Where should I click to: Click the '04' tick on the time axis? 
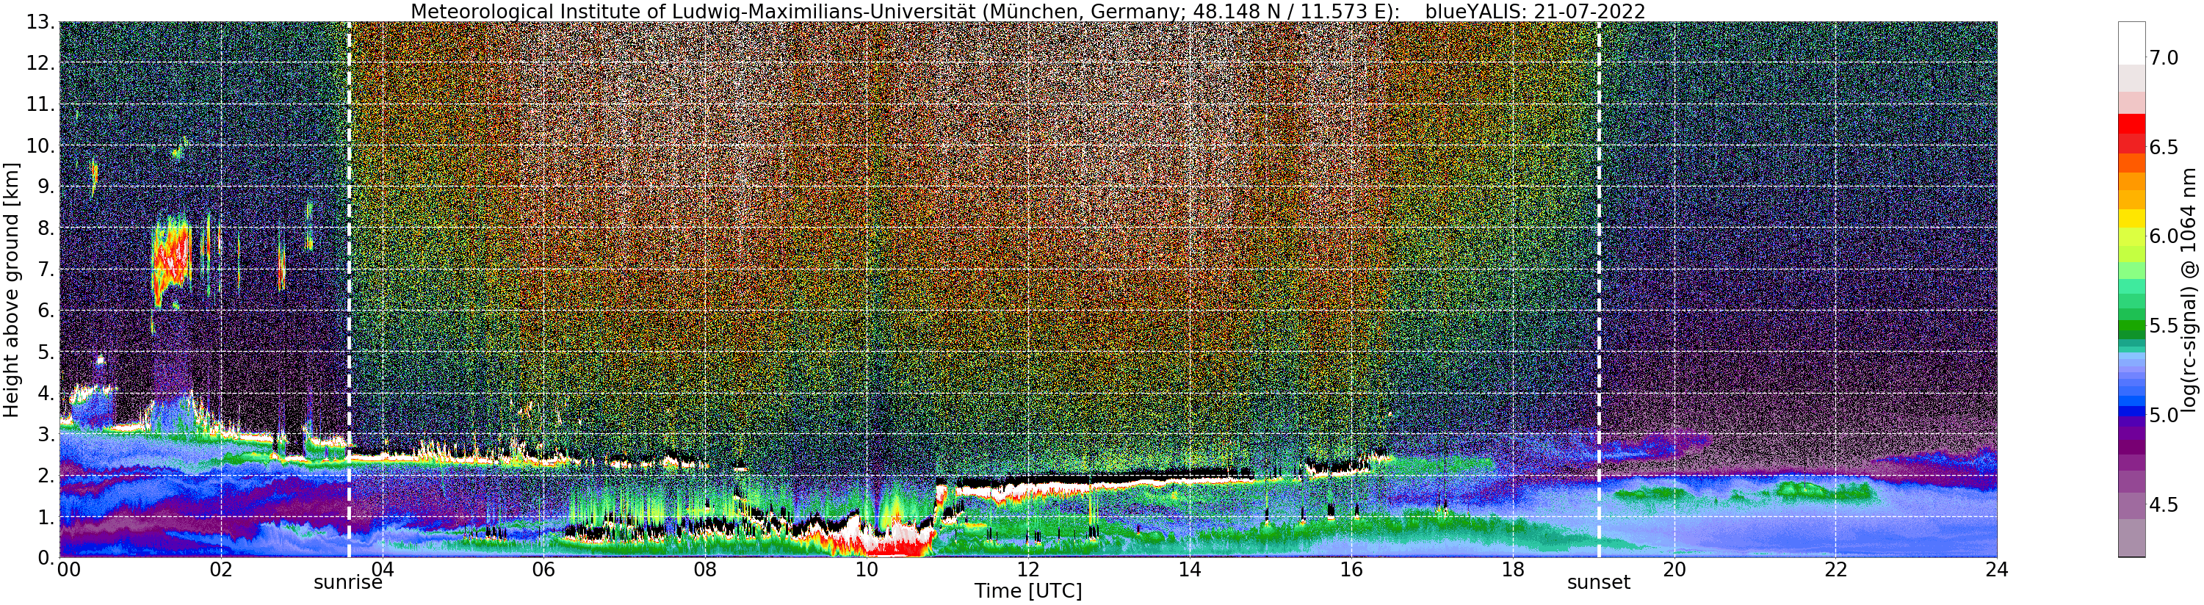pyautogui.click(x=383, y=570)
